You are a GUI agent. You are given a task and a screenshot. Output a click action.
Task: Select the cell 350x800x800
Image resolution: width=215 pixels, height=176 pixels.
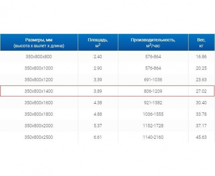pyautogui.click(x=39, y=57)
